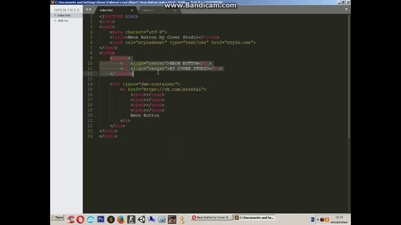Click the editor vertical scrollbar
Image resolution: width=401 pixels, height=225 pixels.
[349, 76]
